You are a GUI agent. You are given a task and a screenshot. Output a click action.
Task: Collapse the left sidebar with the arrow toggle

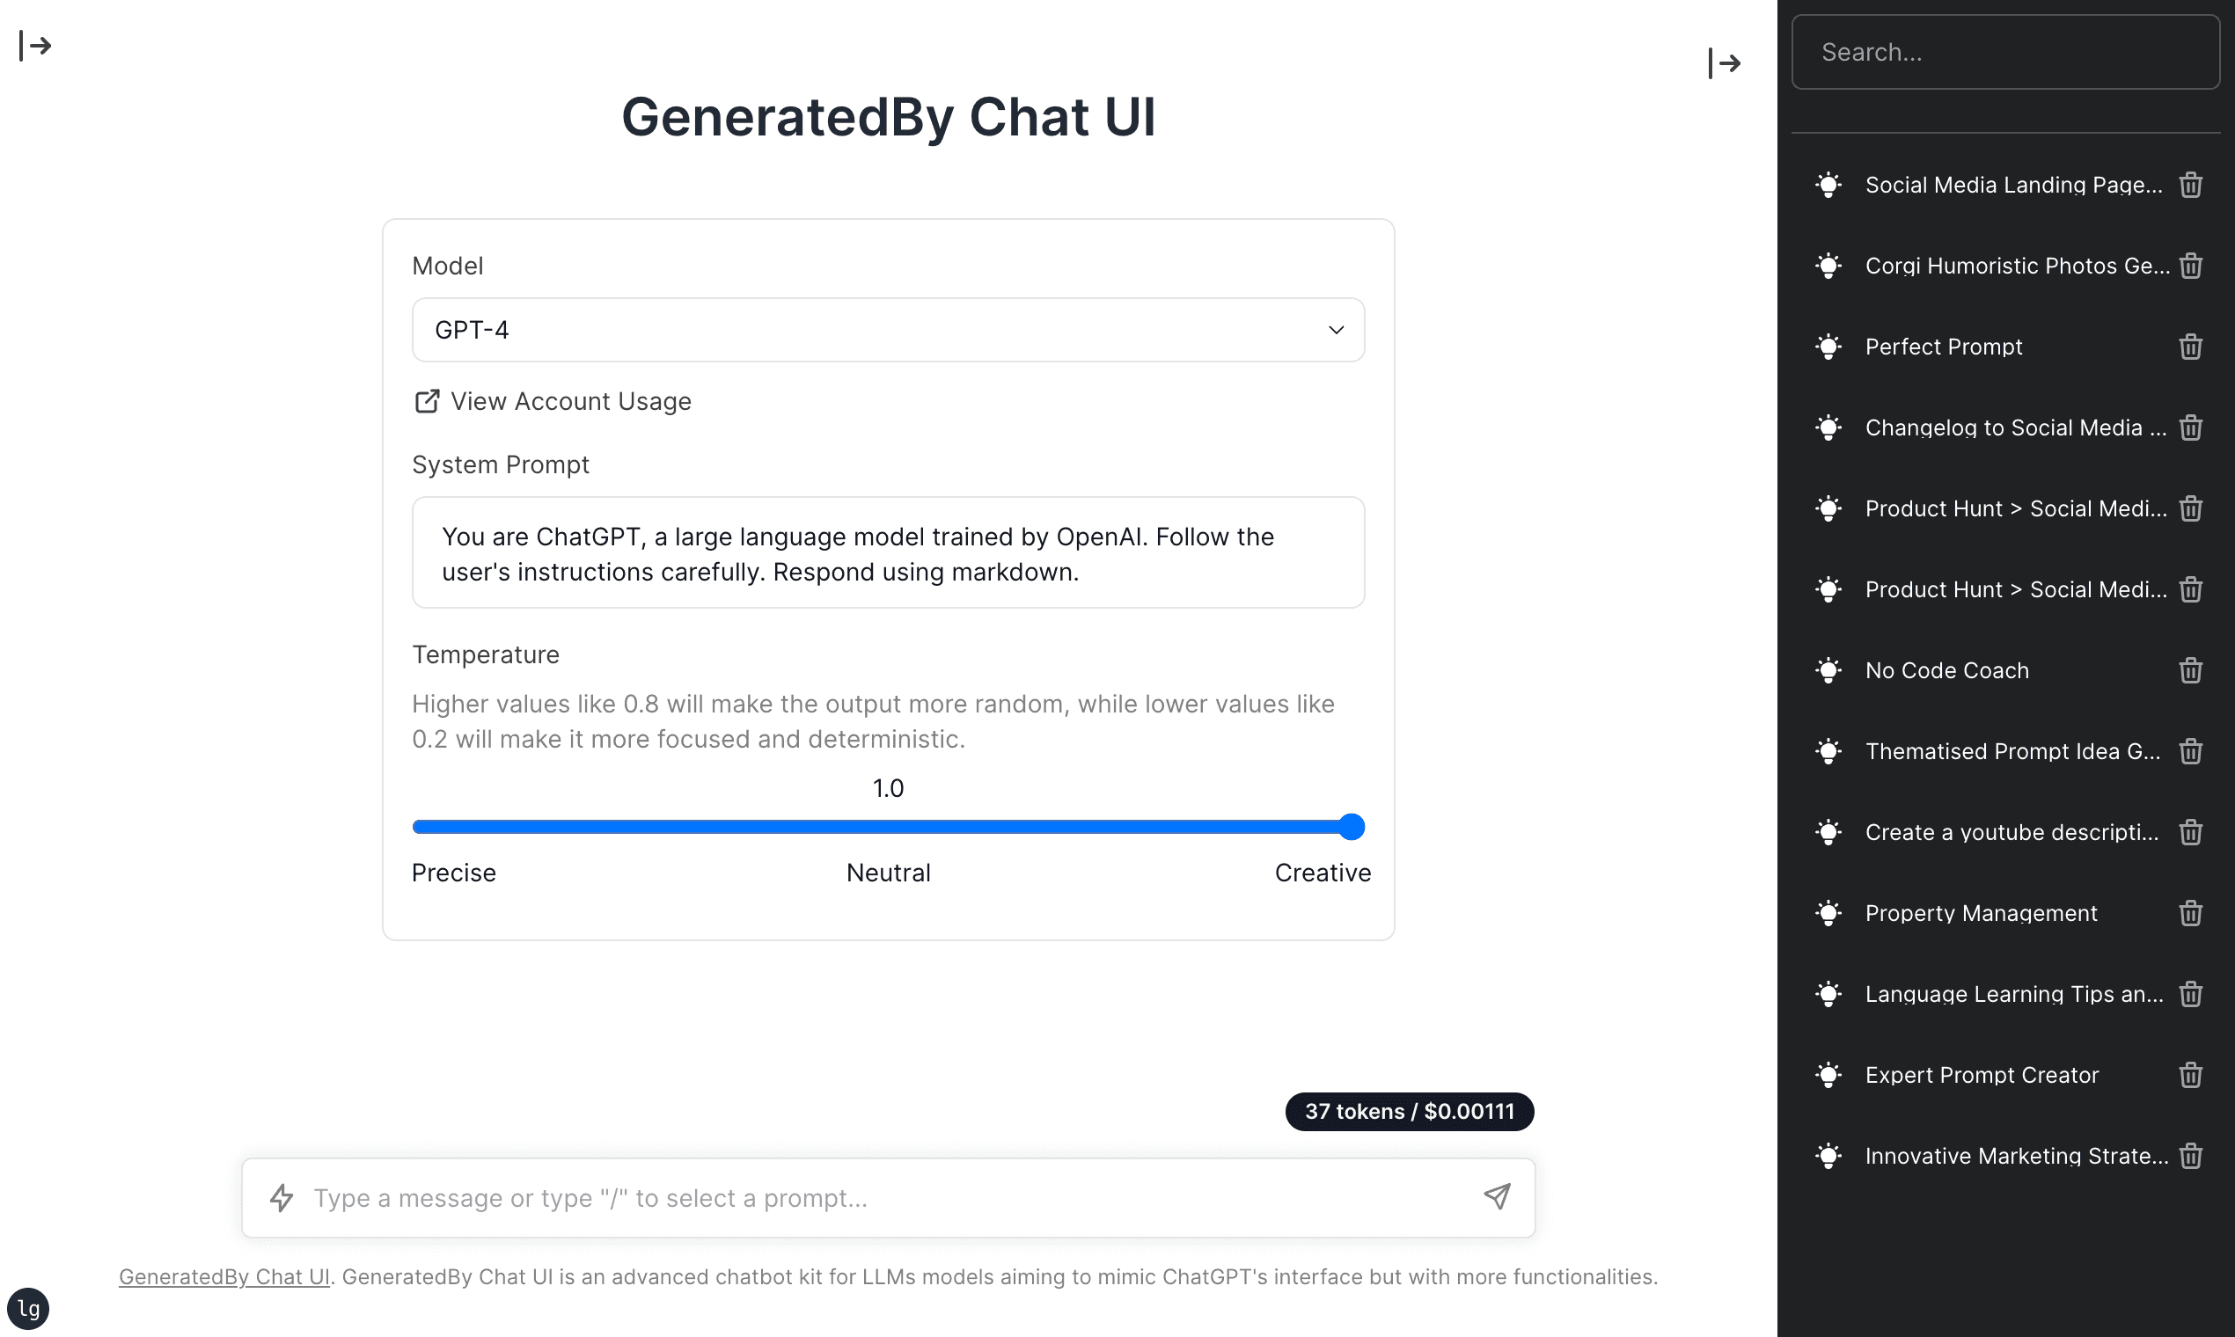[x=36, y=46]
